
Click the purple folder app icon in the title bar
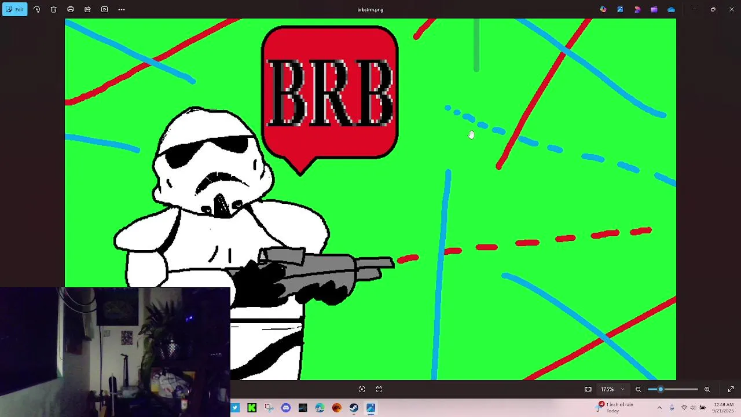pos(654,9)
